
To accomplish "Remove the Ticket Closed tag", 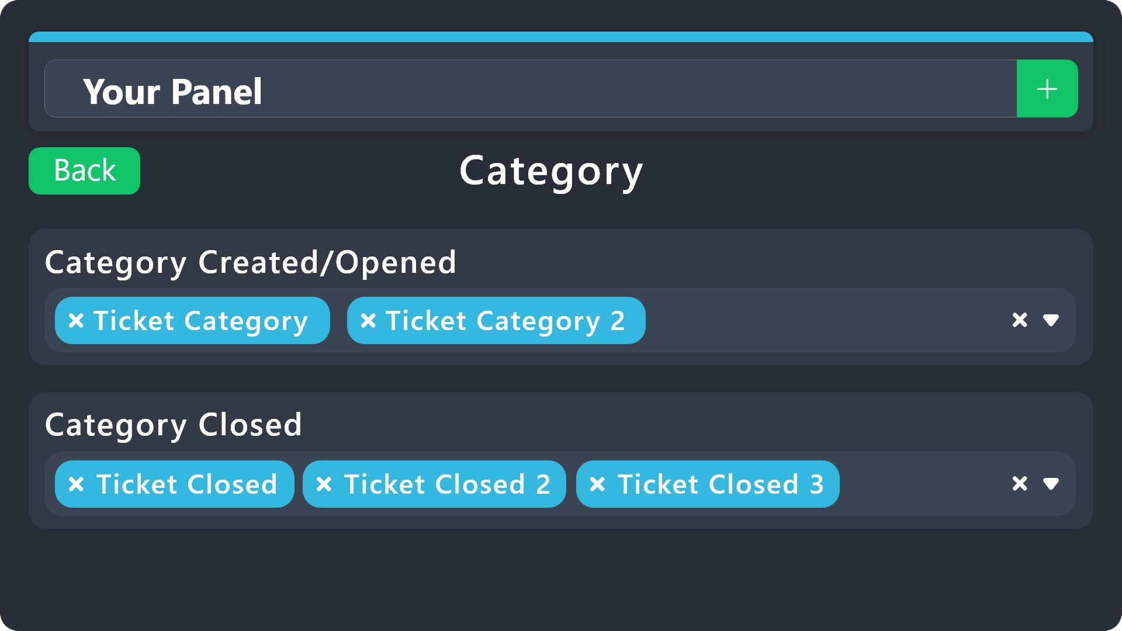I will click(76, 484).
